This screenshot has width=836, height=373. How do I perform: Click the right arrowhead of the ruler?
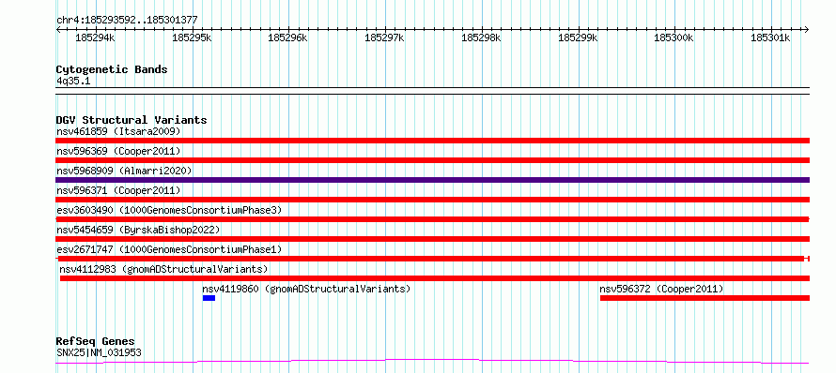807,29
